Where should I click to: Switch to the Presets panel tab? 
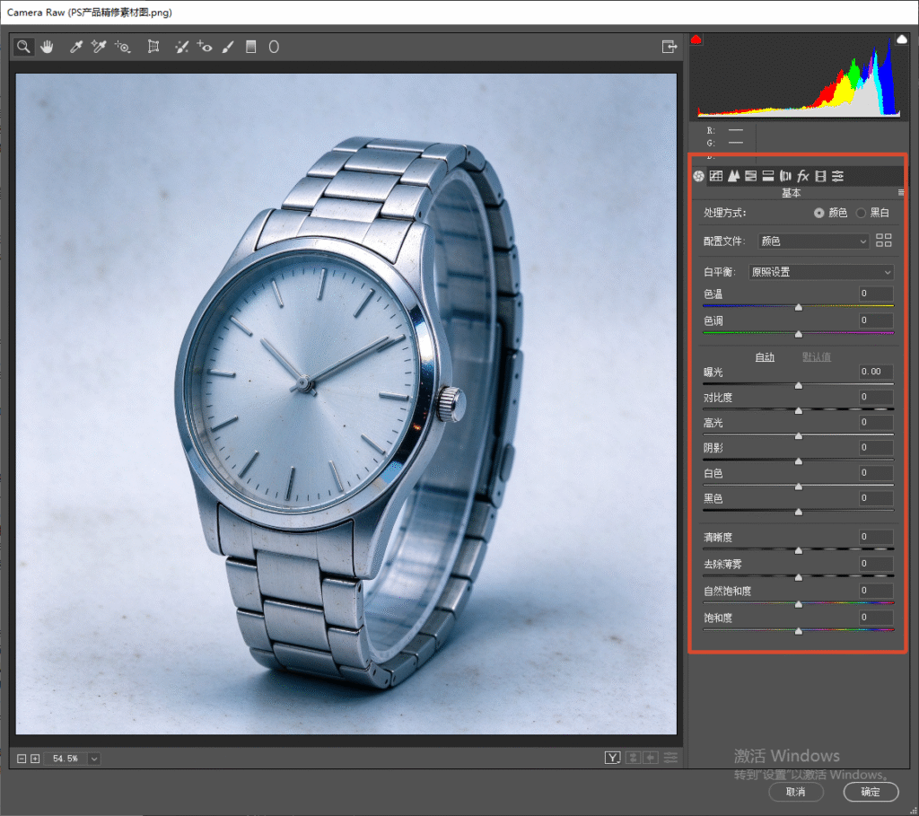click(x=837, y=176)
